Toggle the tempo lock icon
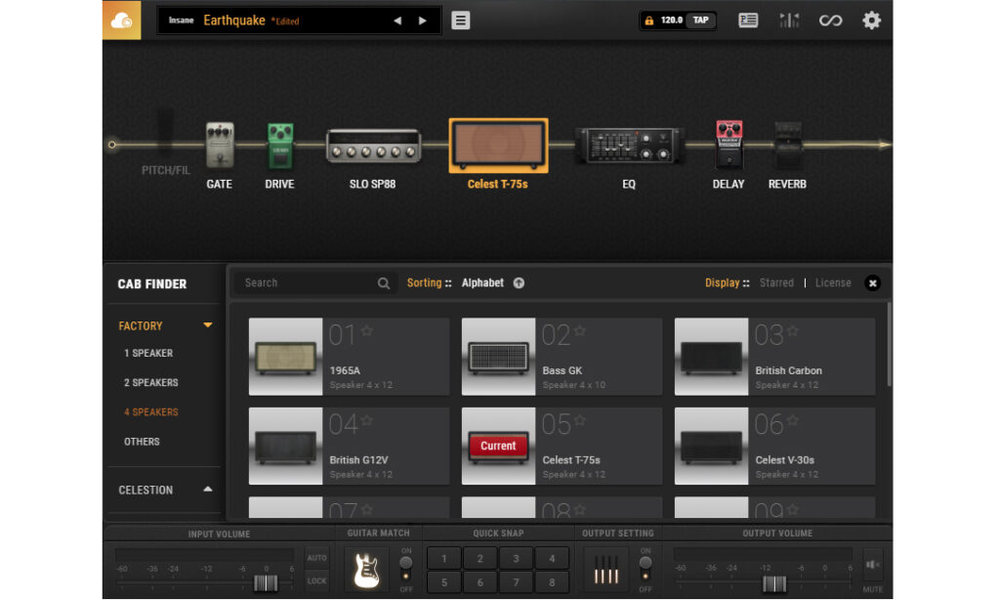 click(x=648, y=21)
